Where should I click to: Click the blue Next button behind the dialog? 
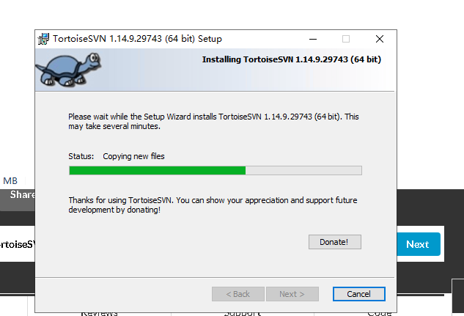pyautogui.click(x=419, y=244)
